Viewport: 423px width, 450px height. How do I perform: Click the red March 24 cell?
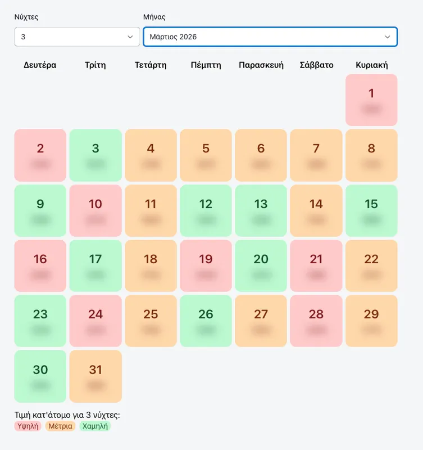95,321
